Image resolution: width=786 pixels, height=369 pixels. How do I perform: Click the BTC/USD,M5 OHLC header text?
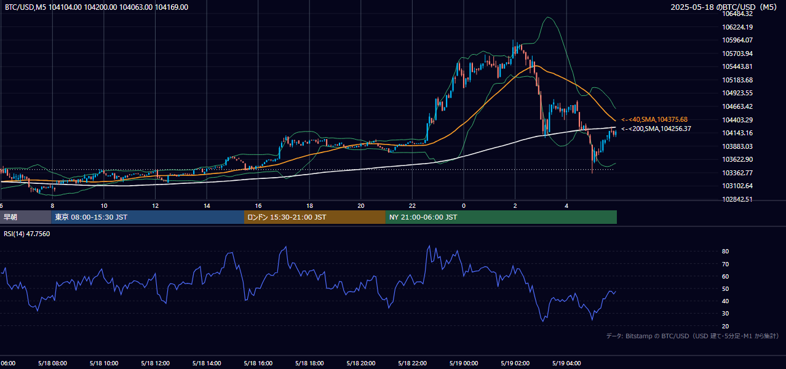click(97, 7)
